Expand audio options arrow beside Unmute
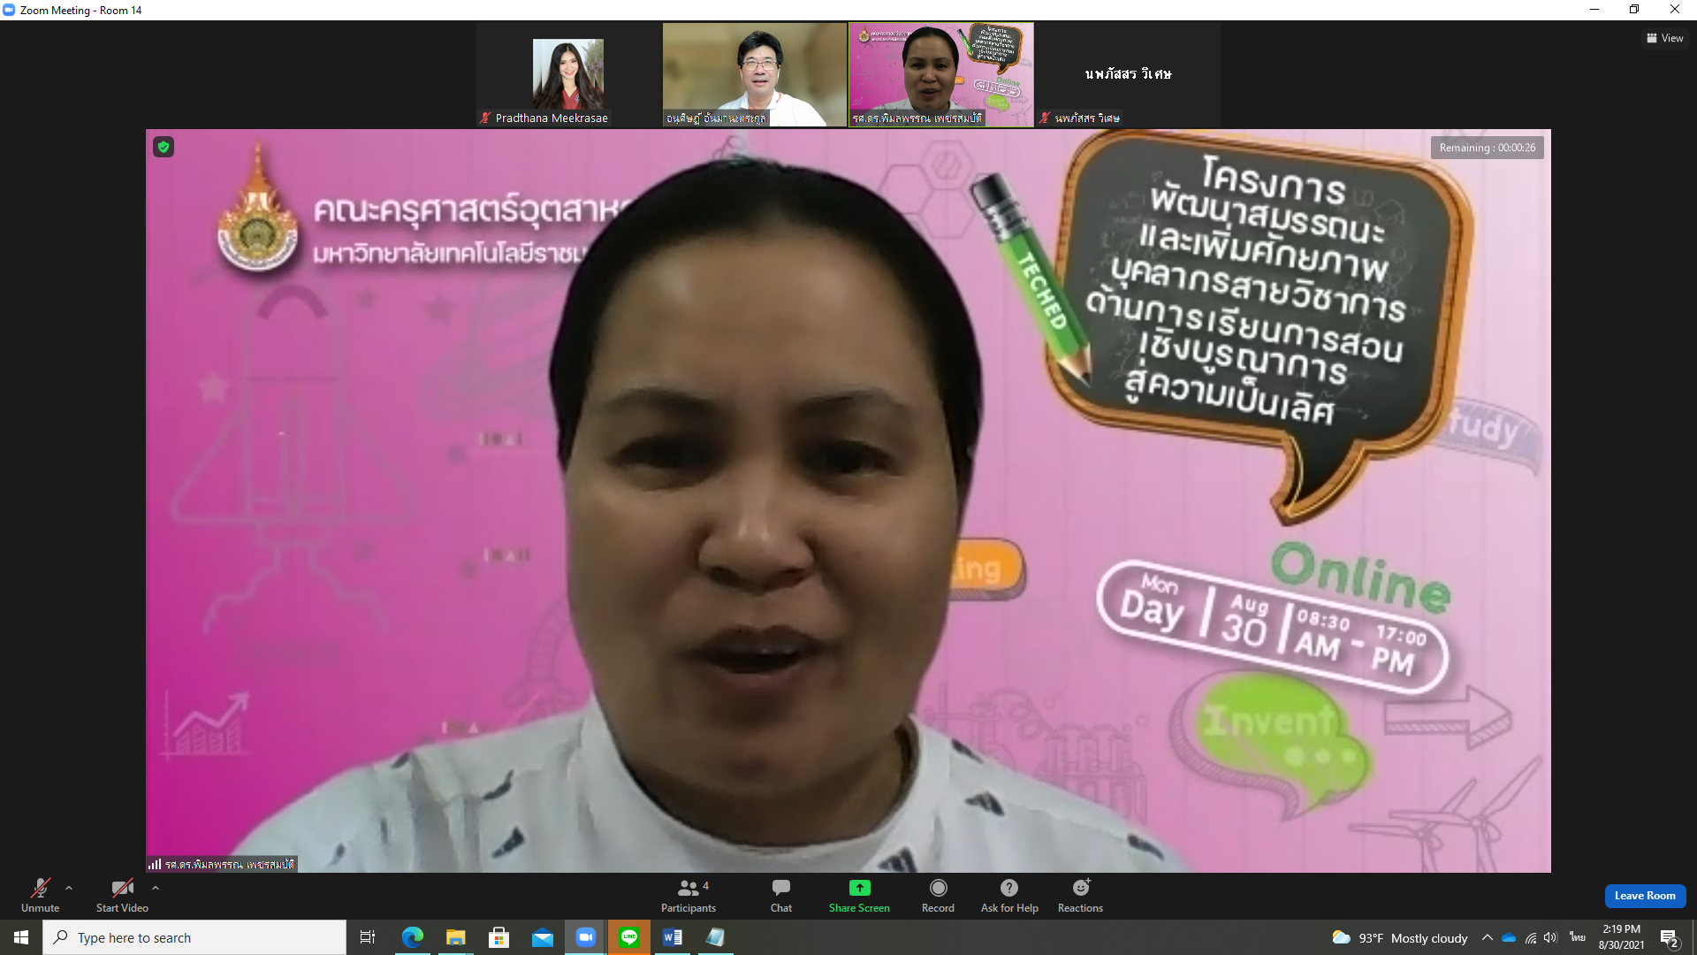Screen dimensions: 1697x955 (69, 888)
